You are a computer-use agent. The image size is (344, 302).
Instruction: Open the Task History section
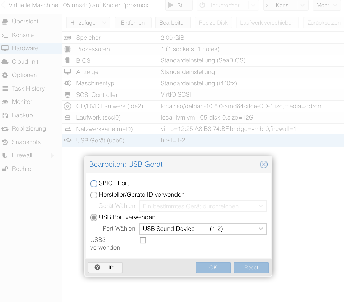[28, 89]
